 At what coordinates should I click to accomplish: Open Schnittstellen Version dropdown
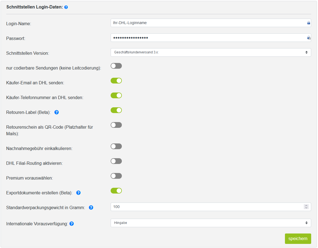click(211, 53)
